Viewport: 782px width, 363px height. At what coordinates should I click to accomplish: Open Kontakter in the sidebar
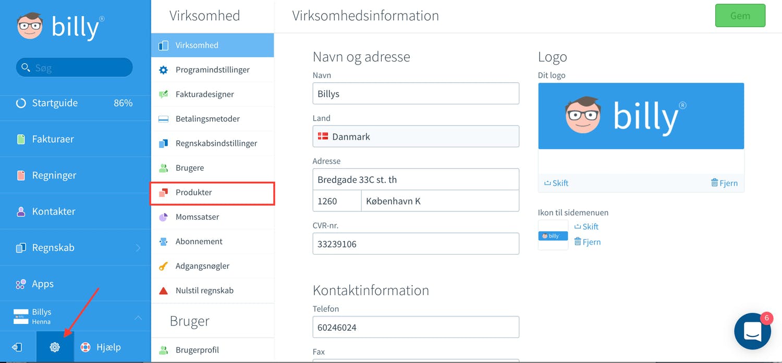click(76, 211)
